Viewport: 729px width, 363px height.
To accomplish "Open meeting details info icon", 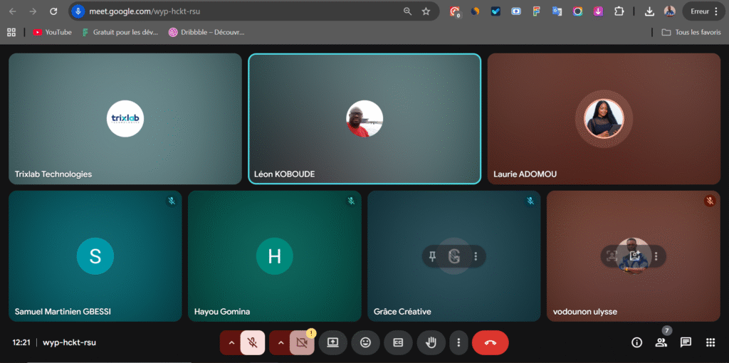I will point(636,342).
